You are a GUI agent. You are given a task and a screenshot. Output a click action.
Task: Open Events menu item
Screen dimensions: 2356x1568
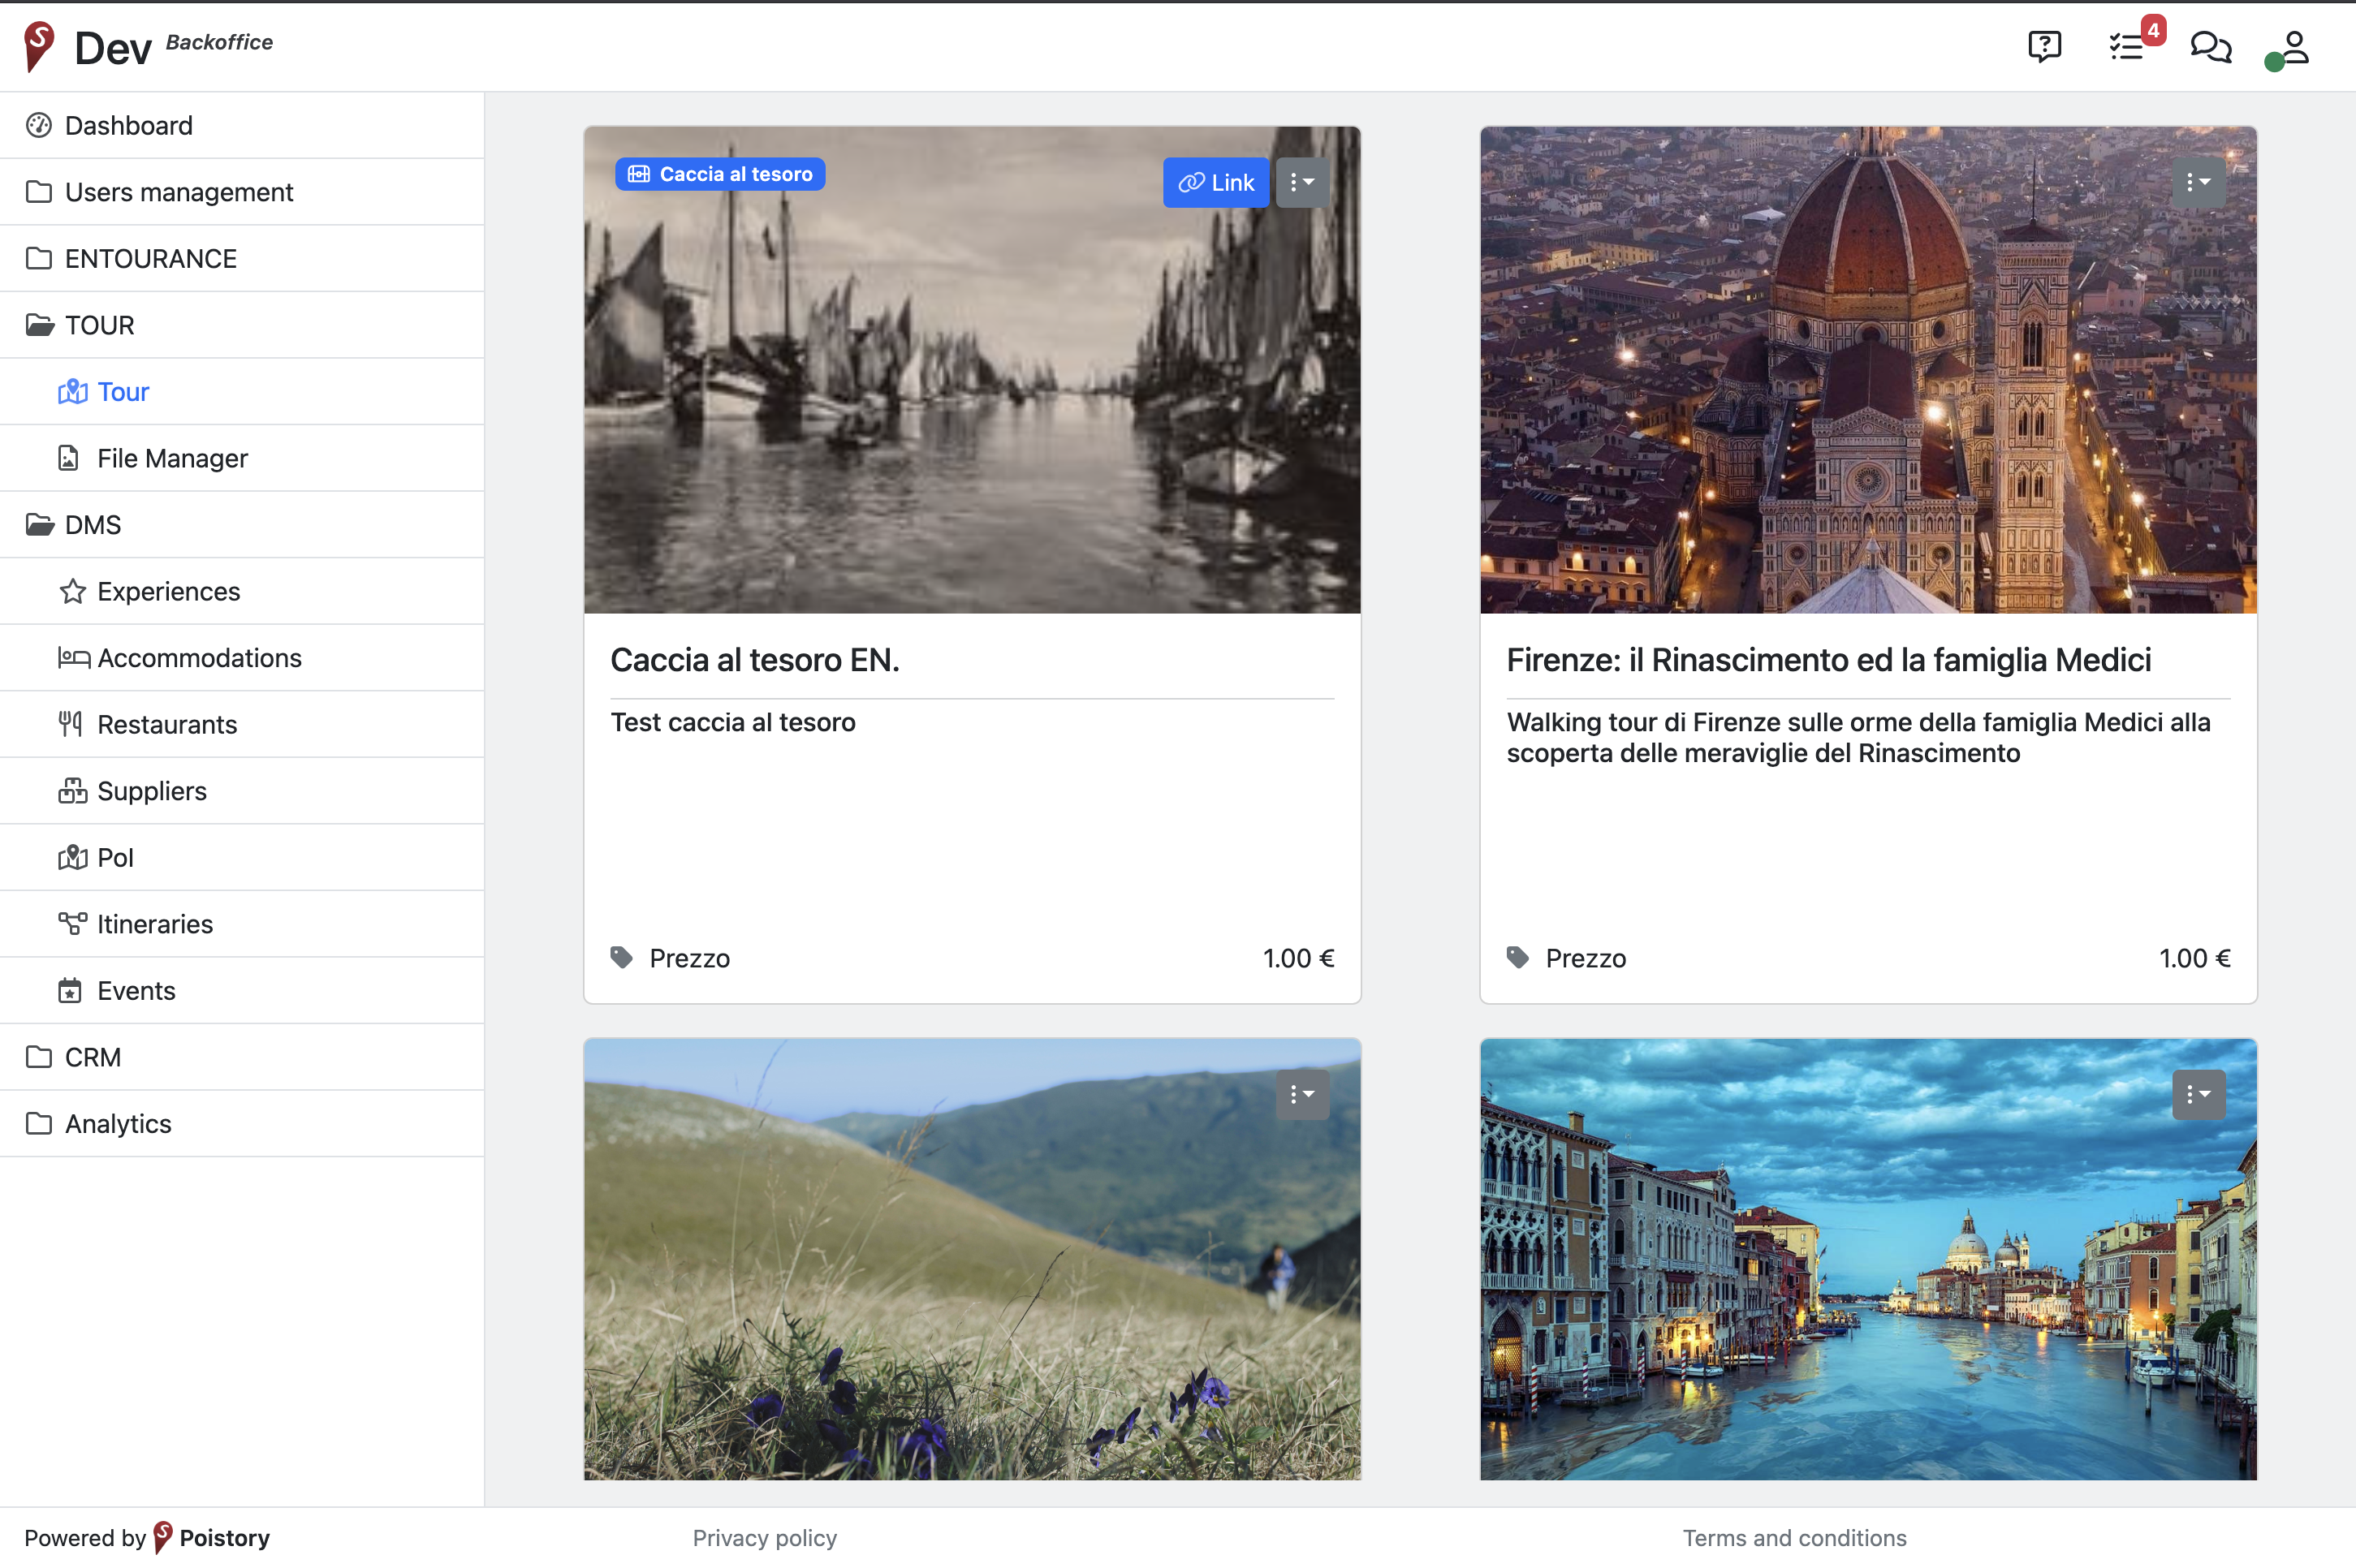(x=242, y=991)
